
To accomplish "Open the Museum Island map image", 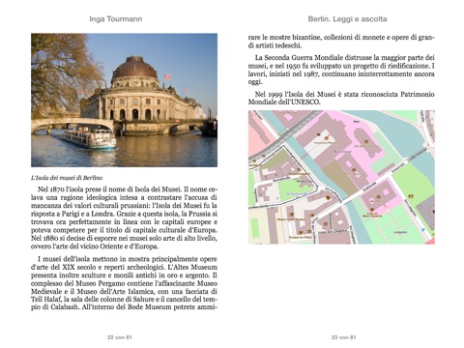I will pyautogui.click(x=341, y=177).
